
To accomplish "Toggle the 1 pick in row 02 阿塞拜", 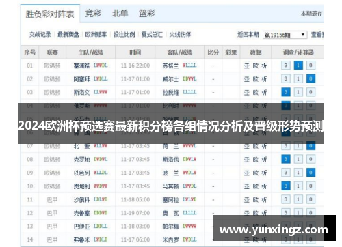I will tap(298, 79).
